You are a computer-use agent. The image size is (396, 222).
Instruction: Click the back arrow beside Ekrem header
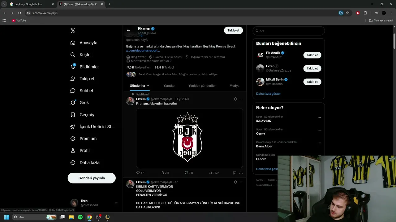coord(128,30)
